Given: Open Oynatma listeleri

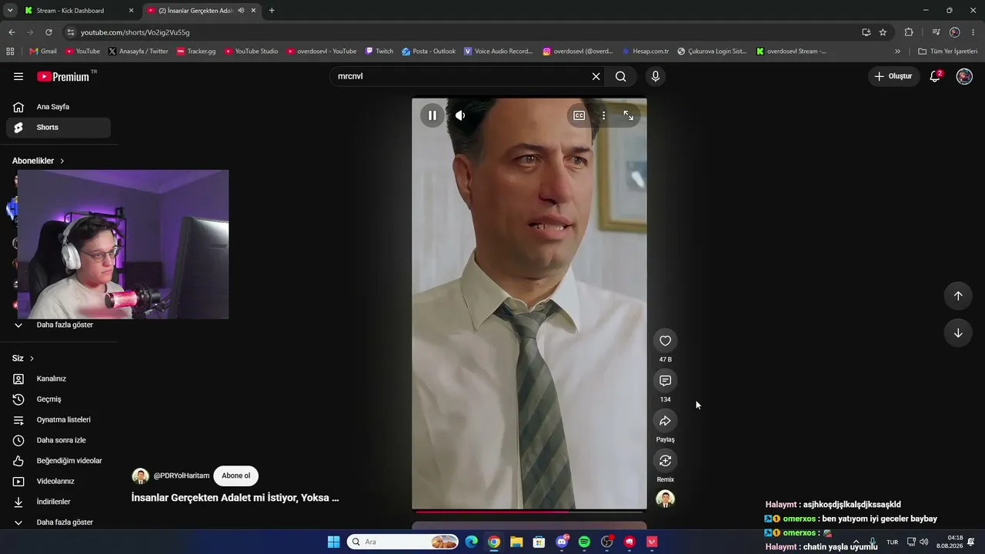Looking at the screenshot, I should (58, 420).
